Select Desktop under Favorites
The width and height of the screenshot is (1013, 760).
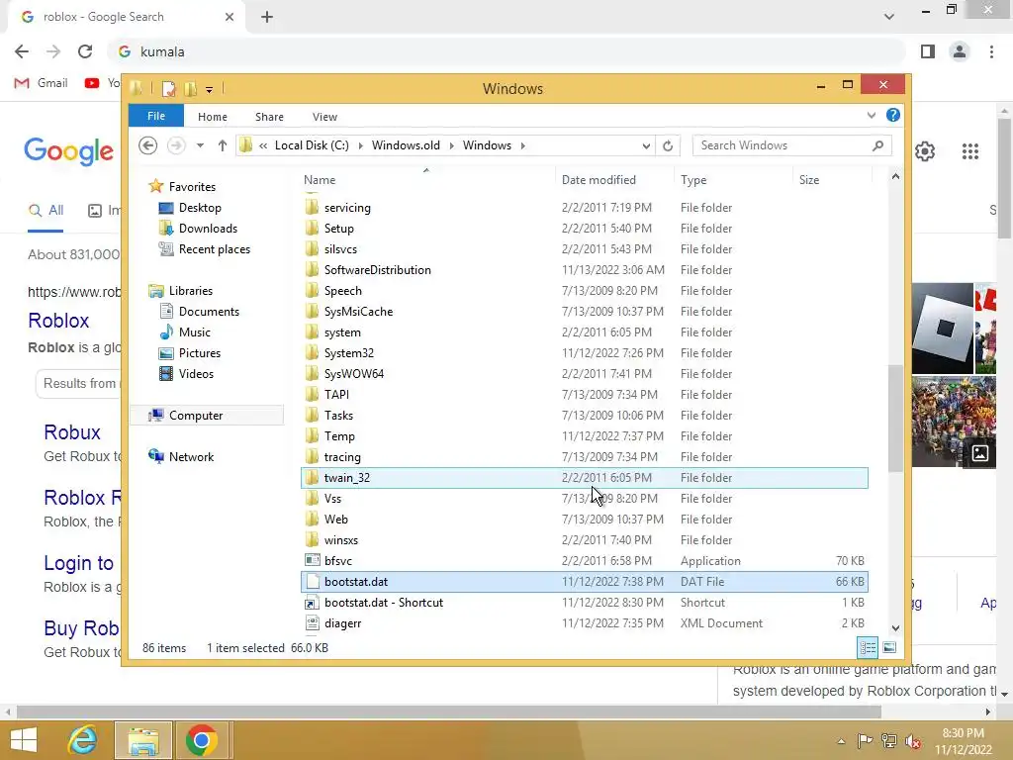tap(200, 208)
